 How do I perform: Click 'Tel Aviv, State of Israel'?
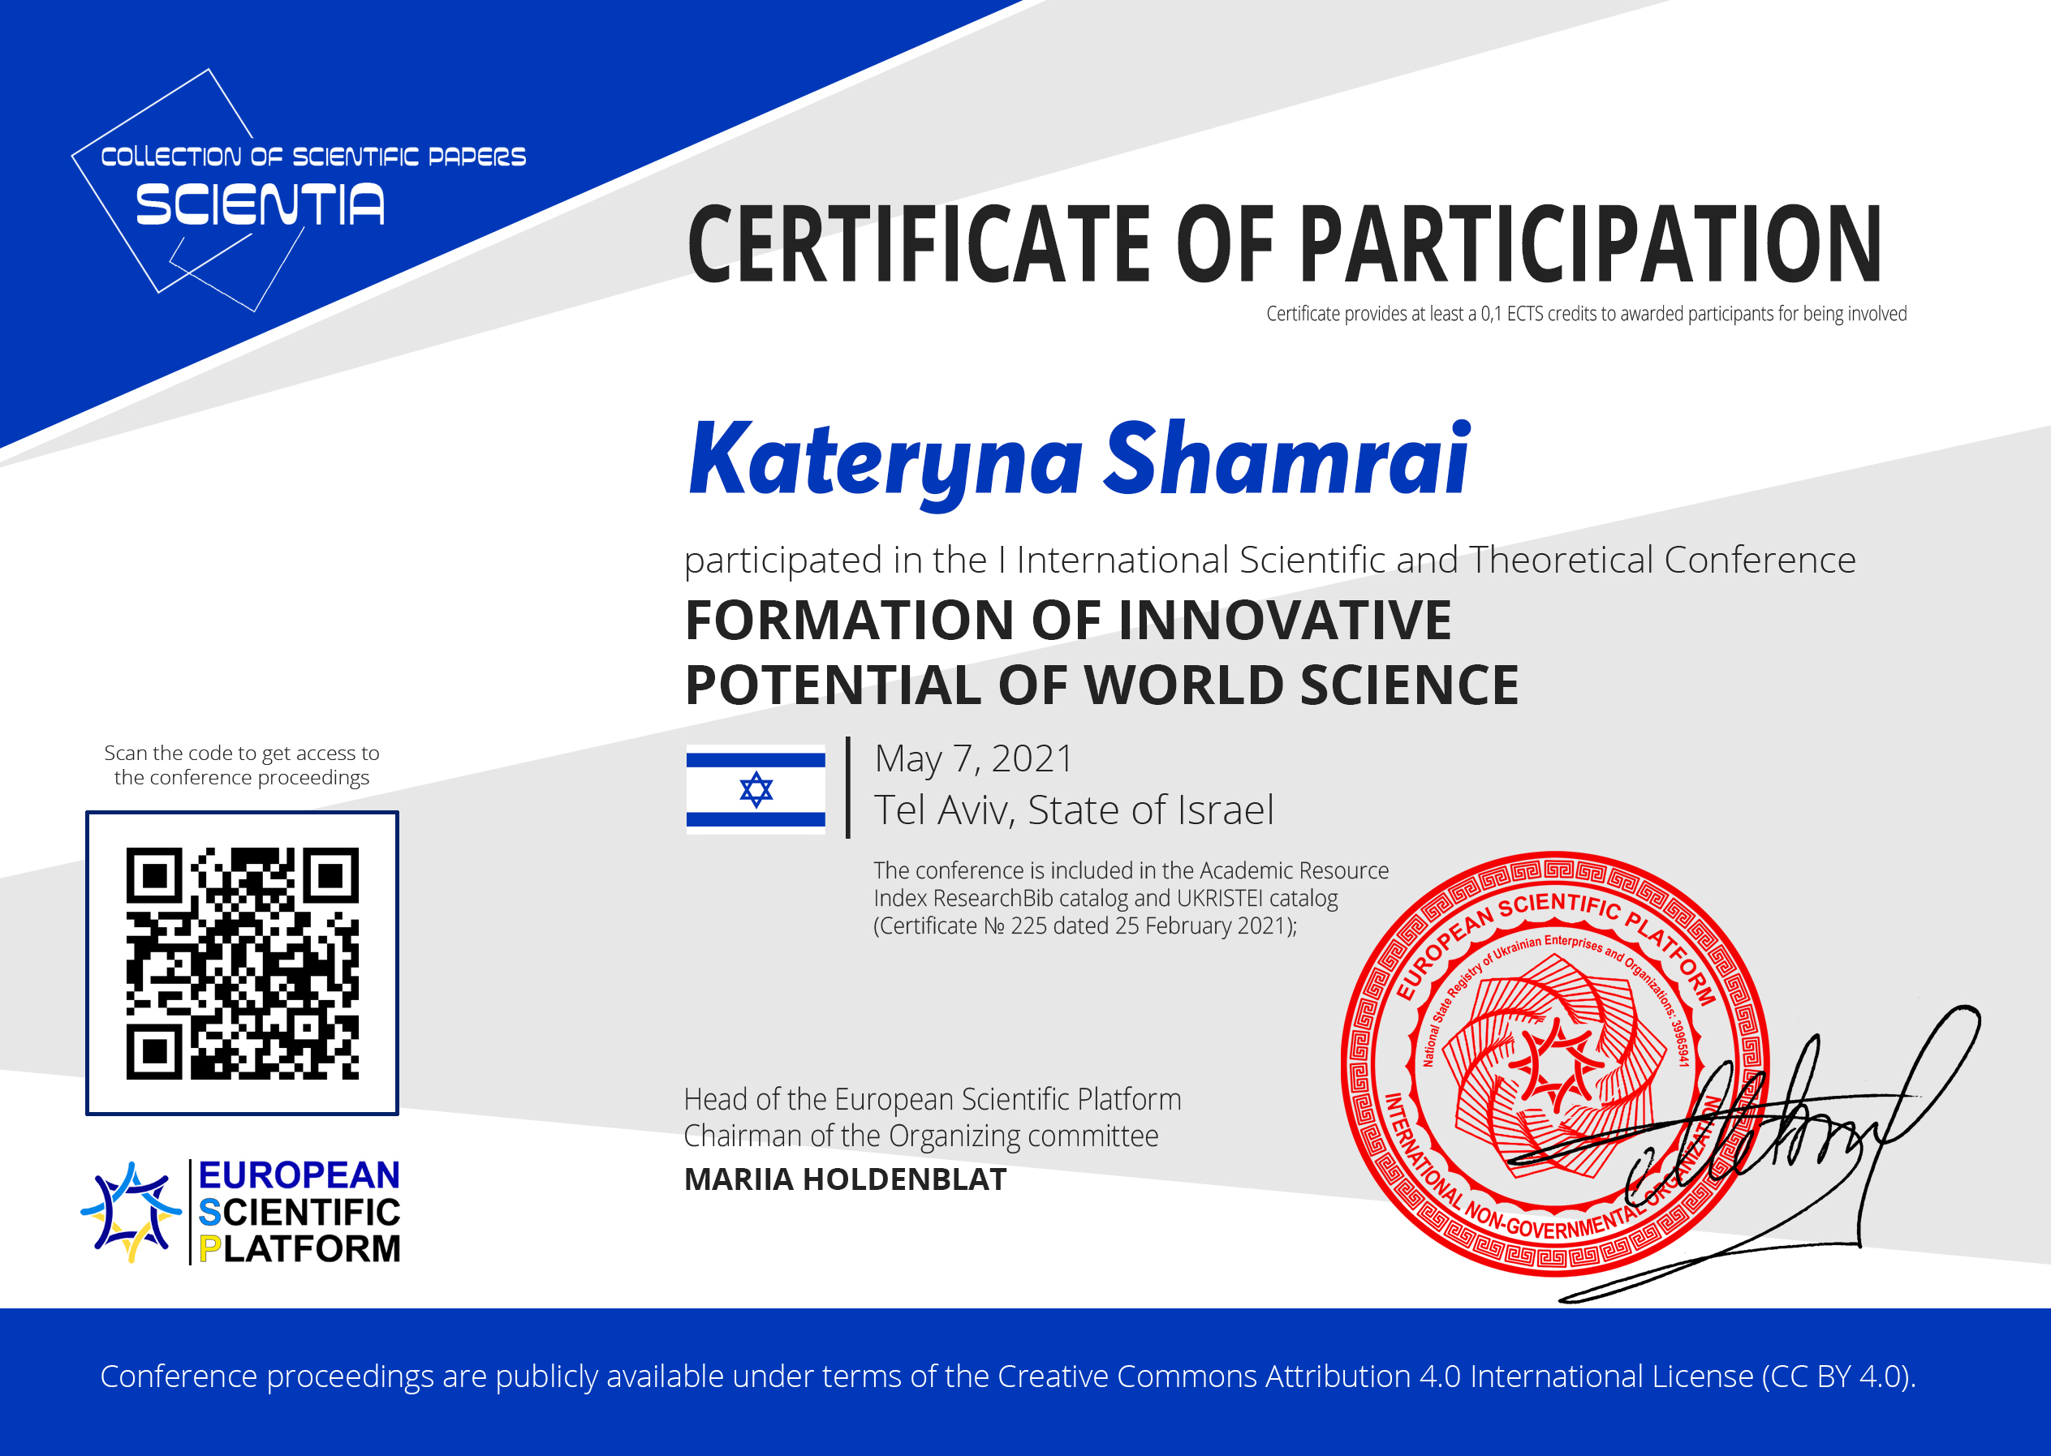(x=1074, y=810)
